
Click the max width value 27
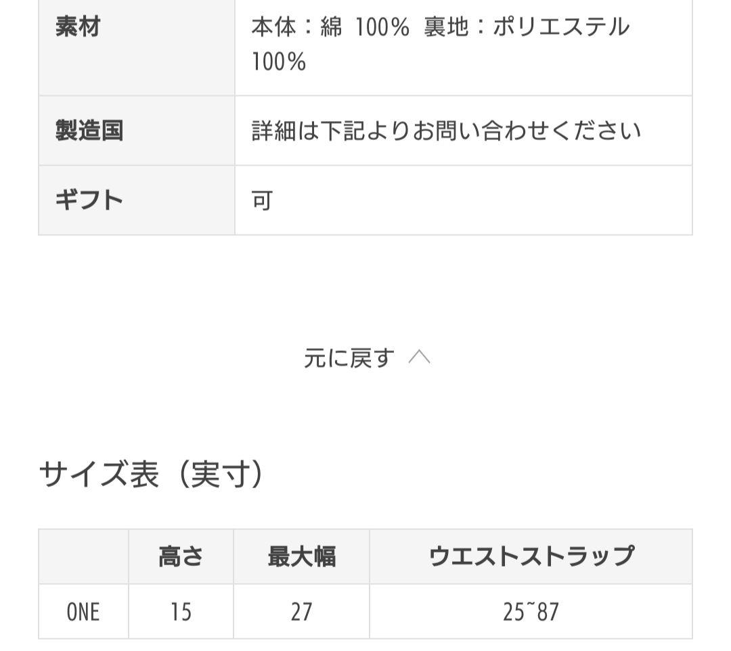[x=301, y=612]
